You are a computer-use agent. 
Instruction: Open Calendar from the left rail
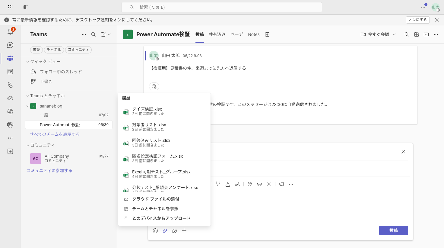tap(10, 72)
